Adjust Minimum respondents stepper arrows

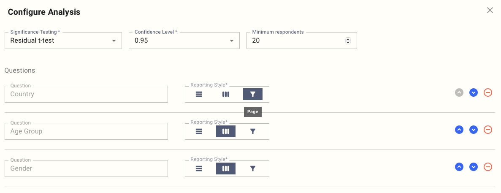[348, 41]
